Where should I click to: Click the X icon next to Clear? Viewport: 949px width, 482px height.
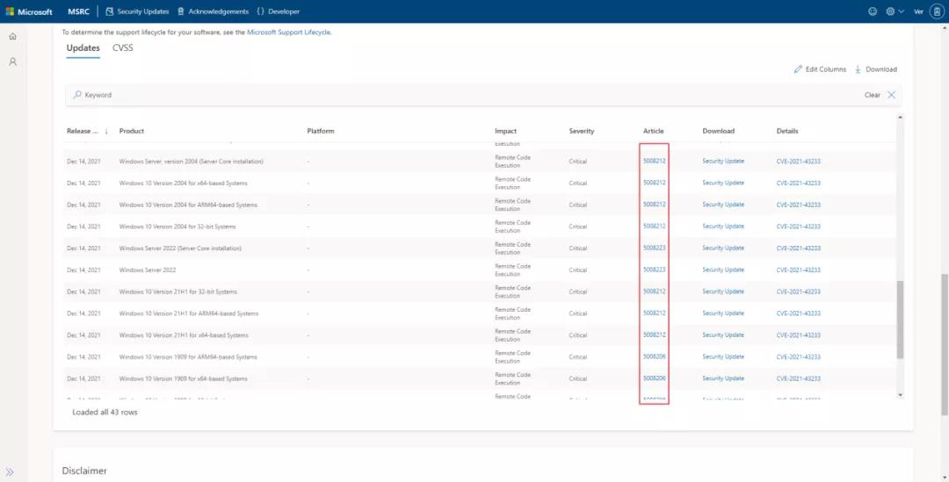(x=892, y=95)
